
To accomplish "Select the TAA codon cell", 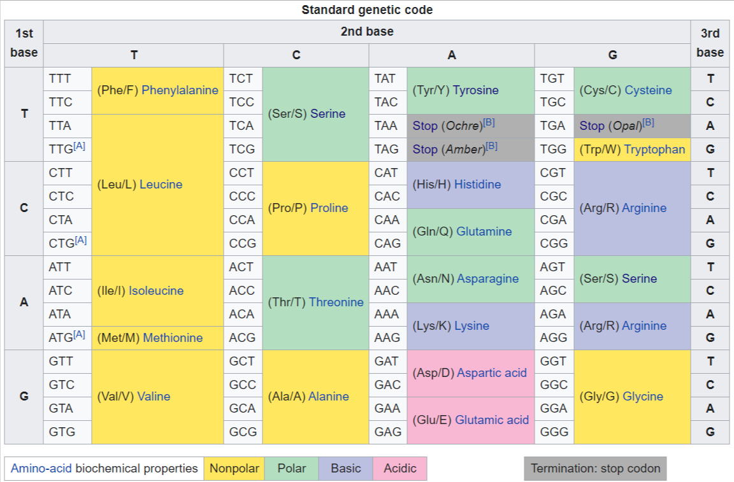I will (386, 126).
